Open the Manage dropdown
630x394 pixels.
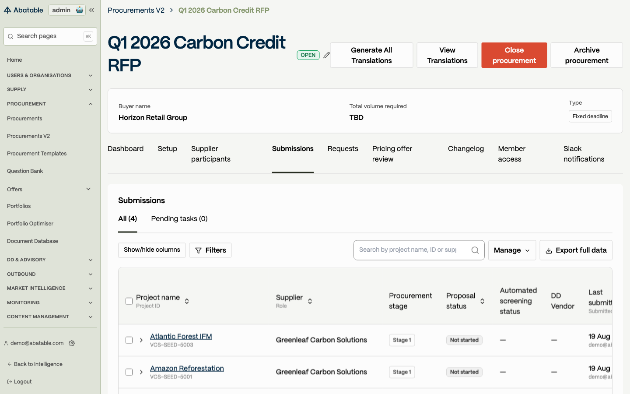tap(512, 250)
